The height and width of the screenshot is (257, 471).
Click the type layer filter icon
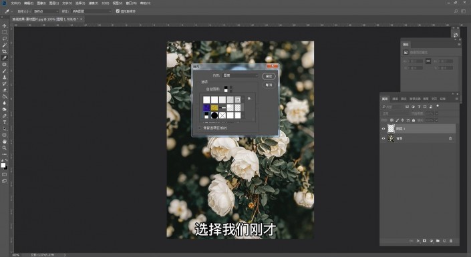pyautogui.click(x=419, y=107)
